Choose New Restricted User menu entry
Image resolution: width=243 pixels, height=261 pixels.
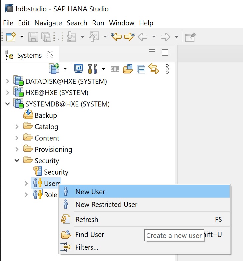(x=106, y=205)
